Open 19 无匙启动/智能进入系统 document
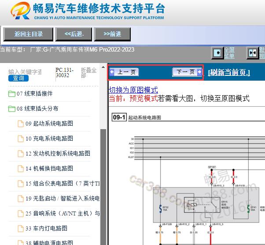 pyautogui.click(x=63, y=198)
